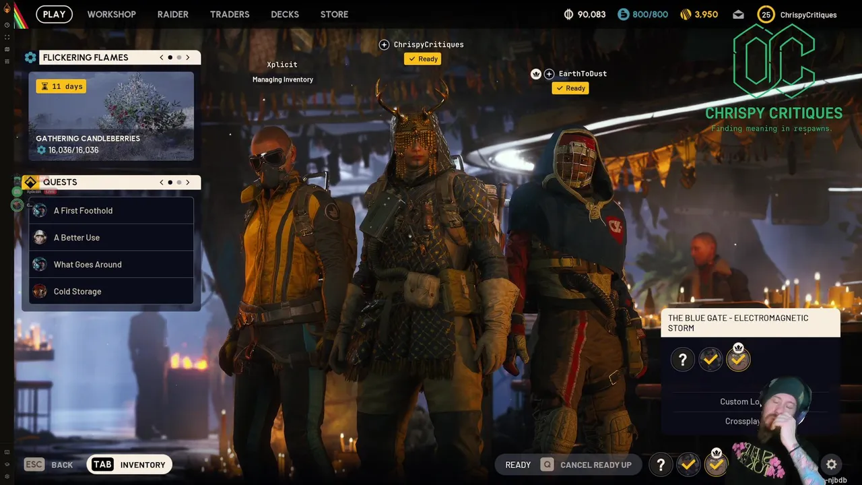Click the question mark slot in Blue Gate panel
The image size is (862, 485).
[682, 359]
